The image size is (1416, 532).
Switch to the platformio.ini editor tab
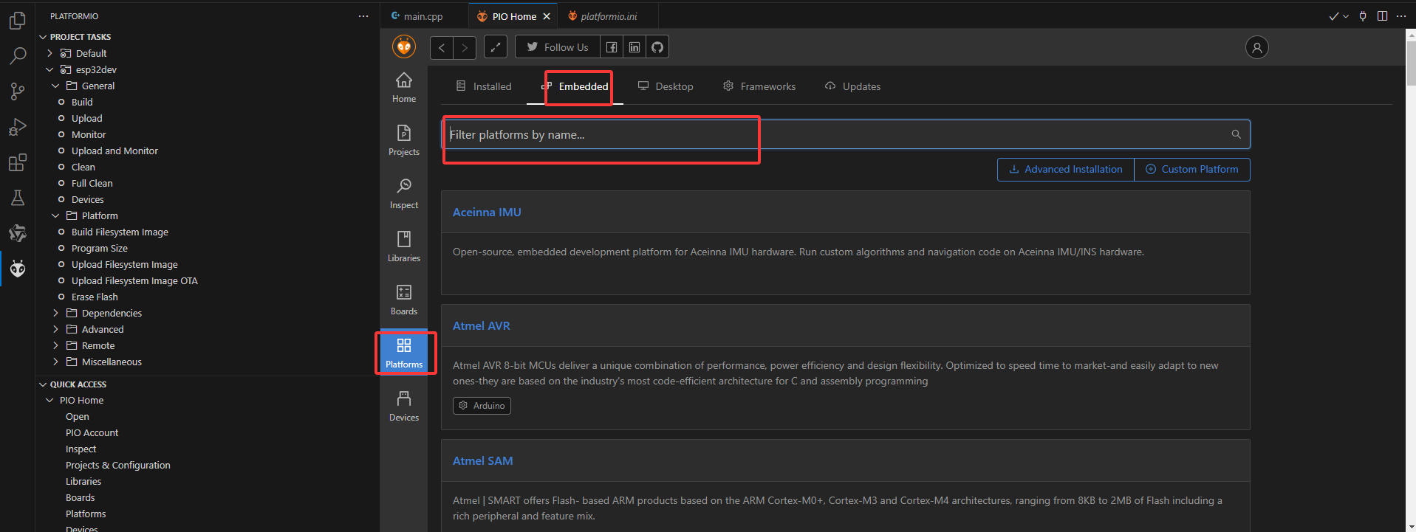[609, 16]
